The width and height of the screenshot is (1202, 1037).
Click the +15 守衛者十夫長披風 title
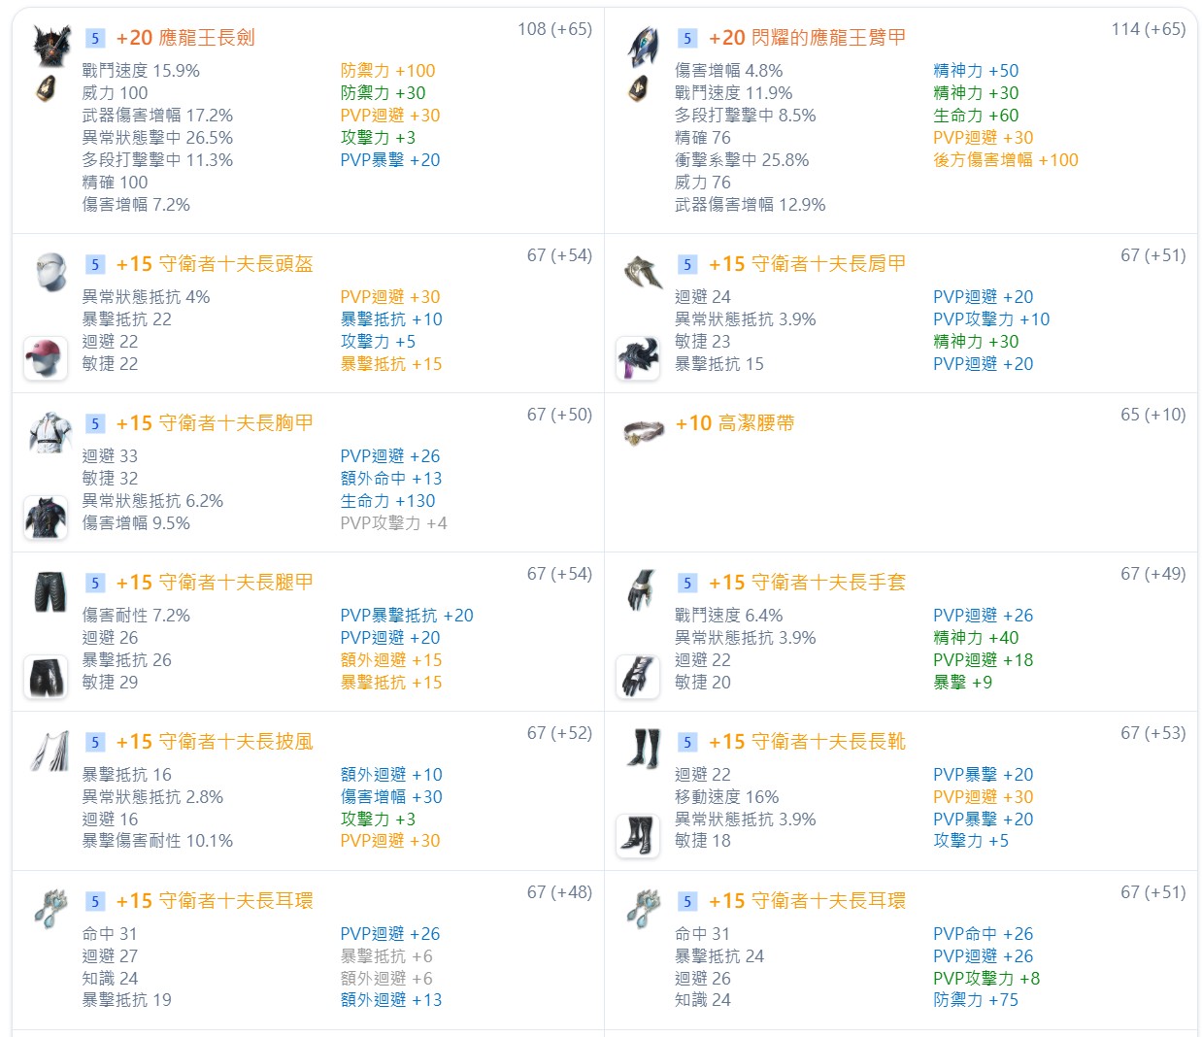(214, 742)
